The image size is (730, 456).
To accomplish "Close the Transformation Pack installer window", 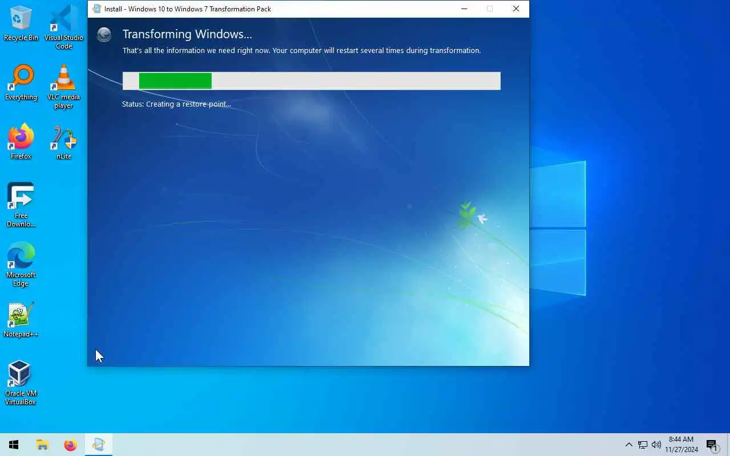I will (516, 9).
